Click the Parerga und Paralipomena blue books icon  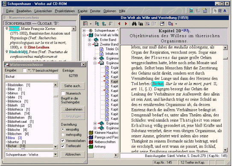(x=91, y=137)
